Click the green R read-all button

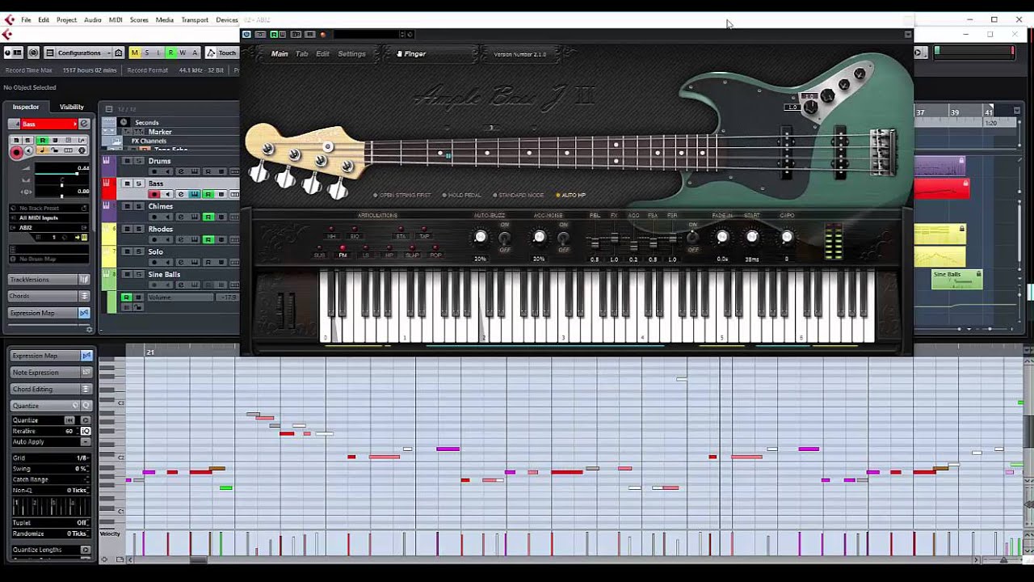[x=170, y=53]
